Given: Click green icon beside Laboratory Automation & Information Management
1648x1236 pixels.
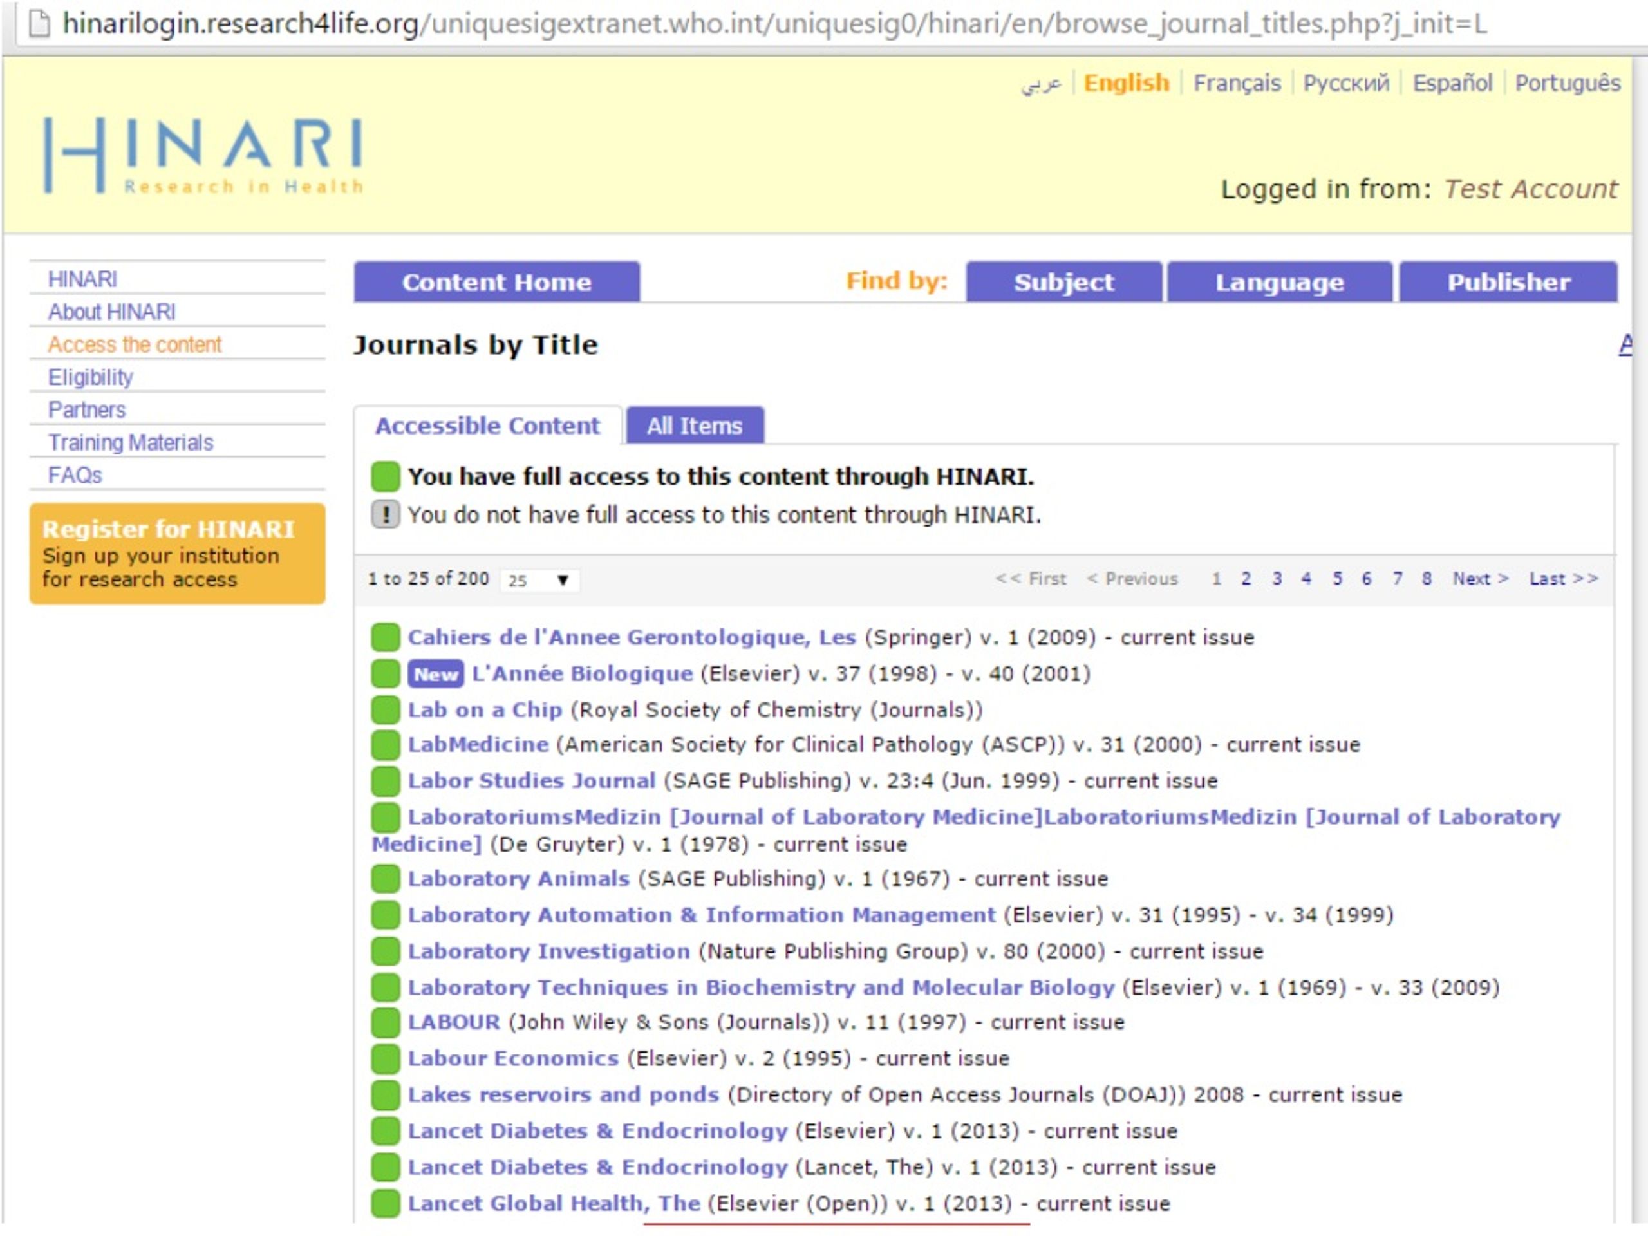Looking at the screenshot, I should [386, 915].
